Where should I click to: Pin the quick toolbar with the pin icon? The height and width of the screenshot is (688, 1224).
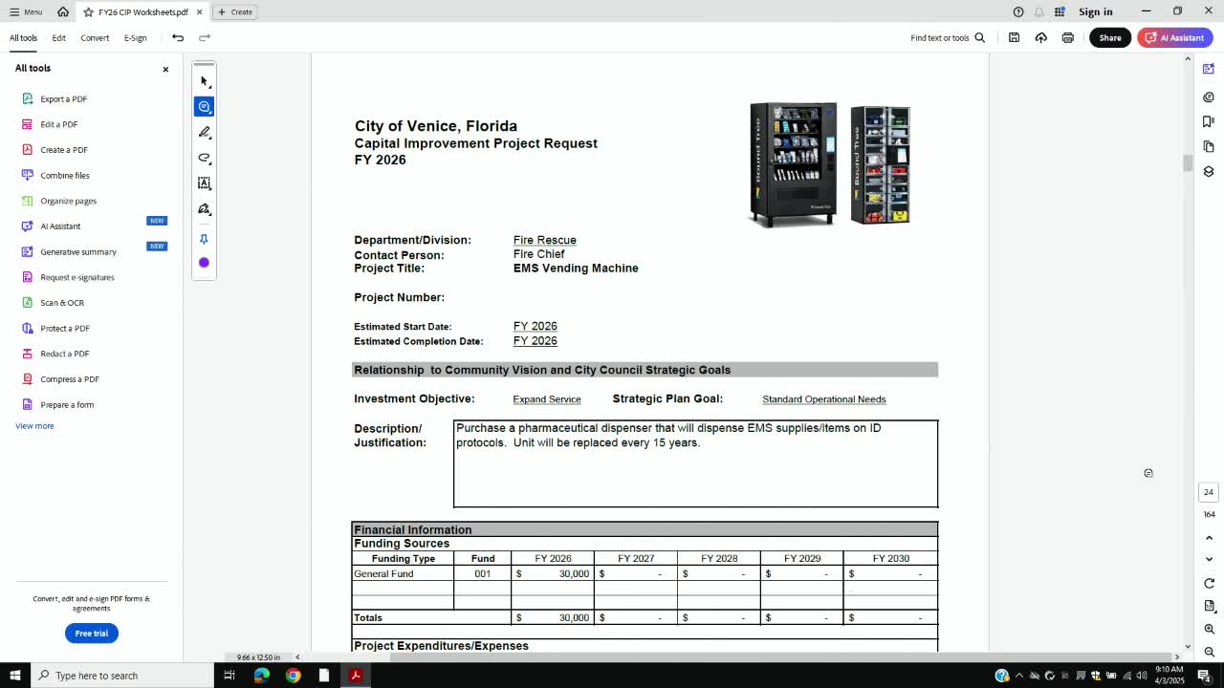point(204,239)
